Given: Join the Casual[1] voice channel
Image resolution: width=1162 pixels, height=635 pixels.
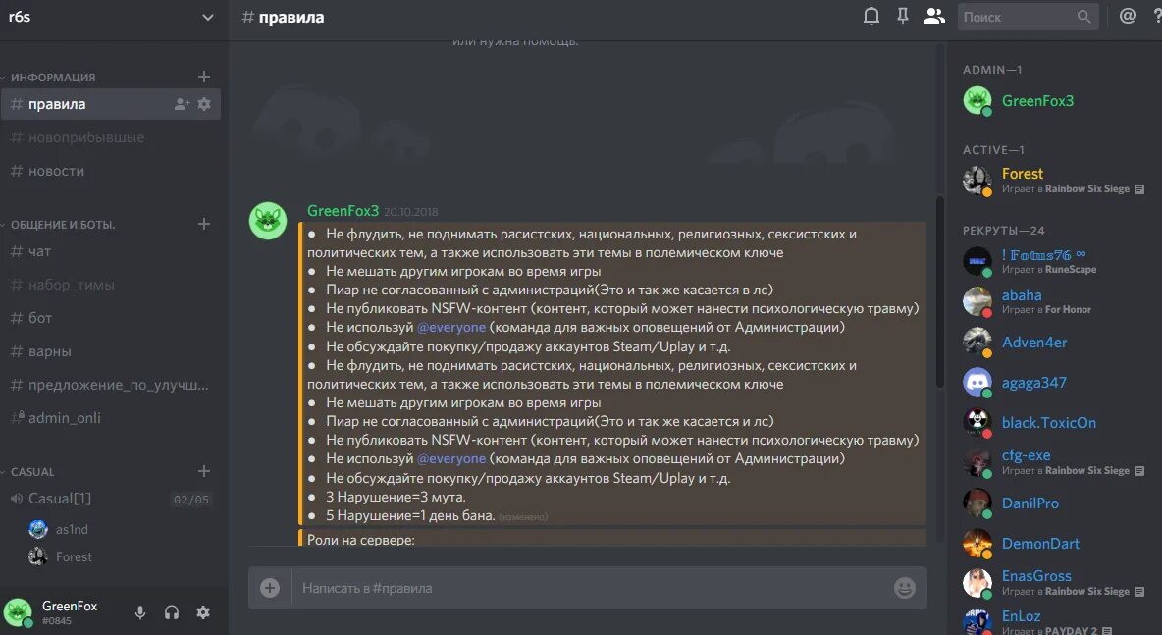Looking at the screenshot, I should point(111,499).
